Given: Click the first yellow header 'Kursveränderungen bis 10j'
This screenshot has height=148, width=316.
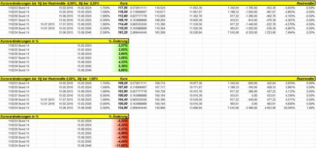Looking at the screenshot, I should point(50,3).
